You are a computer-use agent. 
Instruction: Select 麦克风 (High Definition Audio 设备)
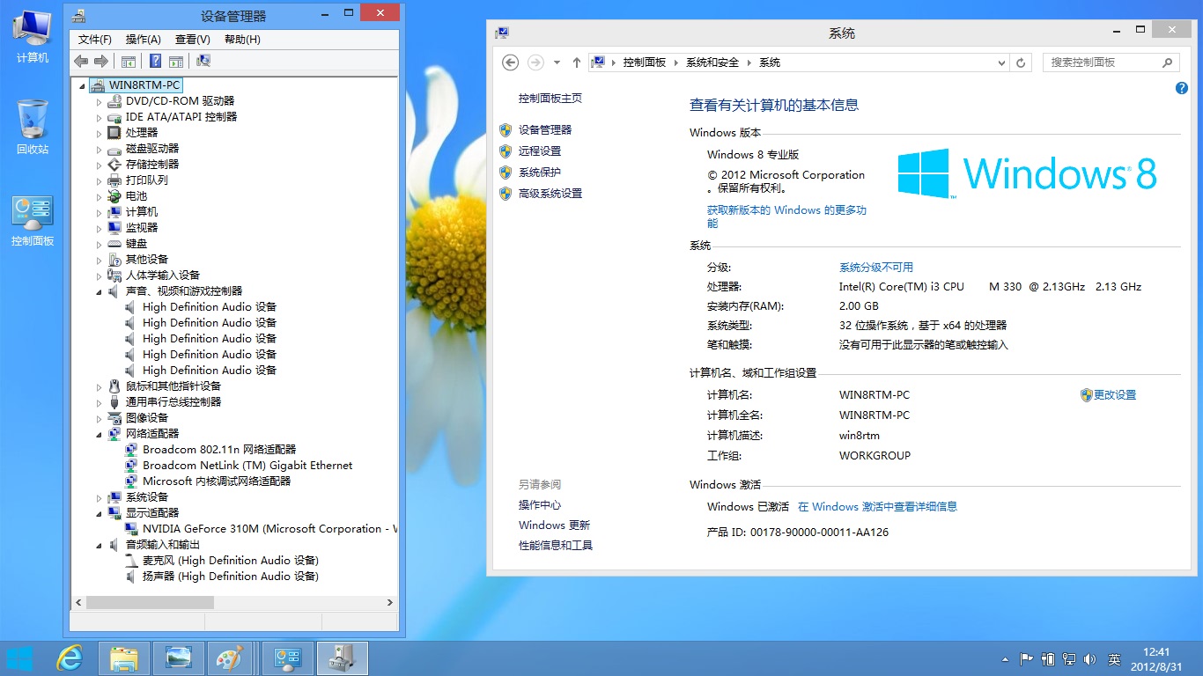tap(231, 561)
